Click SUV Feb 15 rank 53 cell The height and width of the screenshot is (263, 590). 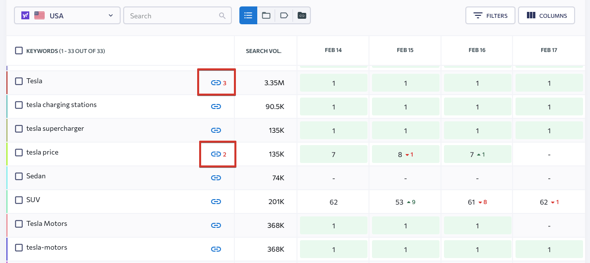point(405,202)
